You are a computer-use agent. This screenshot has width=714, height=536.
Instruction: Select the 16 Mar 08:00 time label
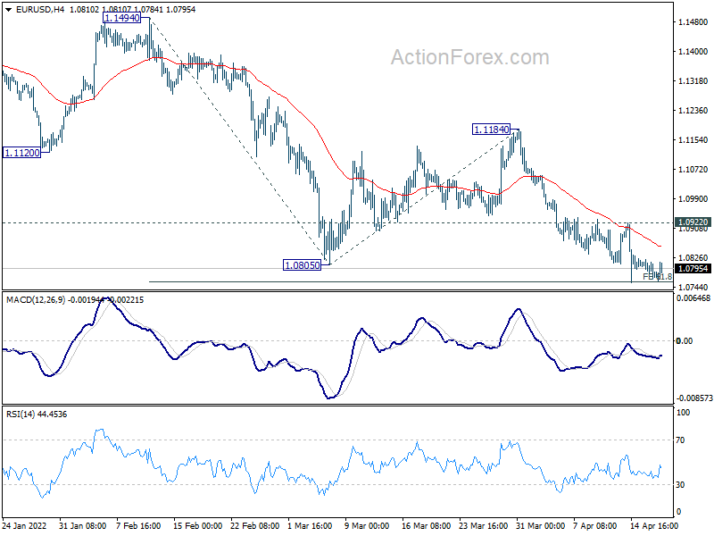click(427, 526)
